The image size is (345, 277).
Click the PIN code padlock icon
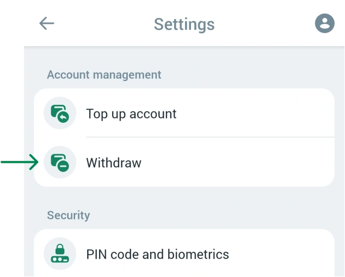59,254
